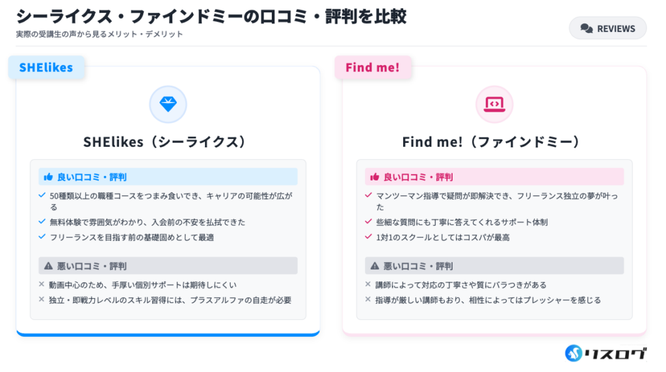Click the blue 良い口コミ・評判 header bar
This screenshot has width=666, height=372.
[x=168, y=177]
